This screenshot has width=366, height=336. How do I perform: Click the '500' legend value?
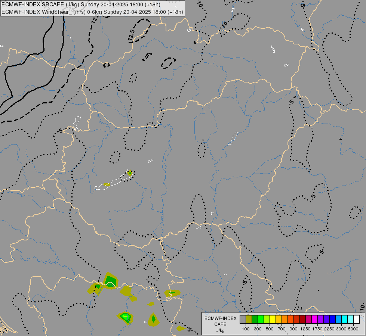pos(270,329)
